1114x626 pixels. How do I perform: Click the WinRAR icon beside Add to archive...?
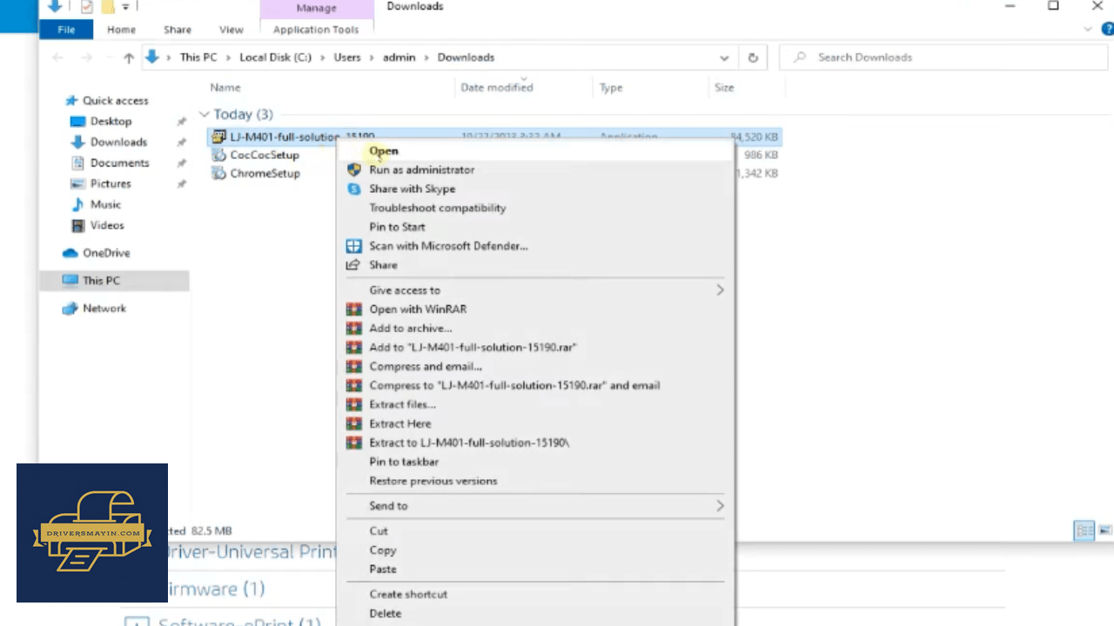[353, 329]
